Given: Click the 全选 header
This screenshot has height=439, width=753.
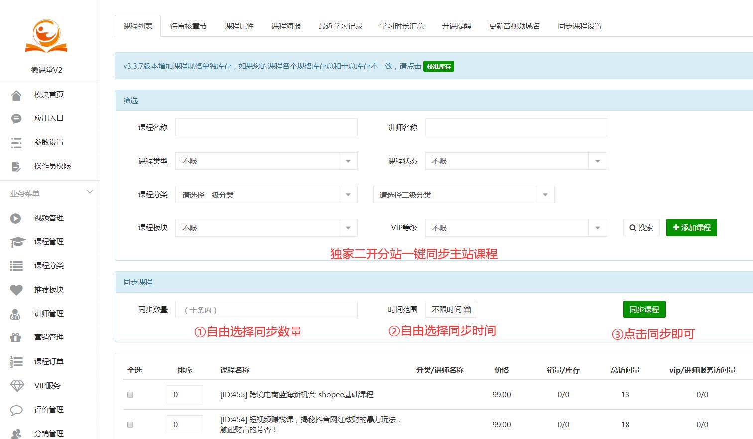Looking at the screenshot, I should (134, 370).
